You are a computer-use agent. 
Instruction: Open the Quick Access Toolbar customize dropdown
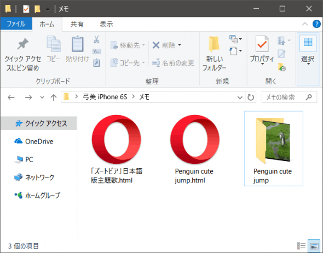(48, 9)
